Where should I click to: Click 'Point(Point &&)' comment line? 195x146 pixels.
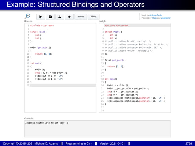click(134, 47)
